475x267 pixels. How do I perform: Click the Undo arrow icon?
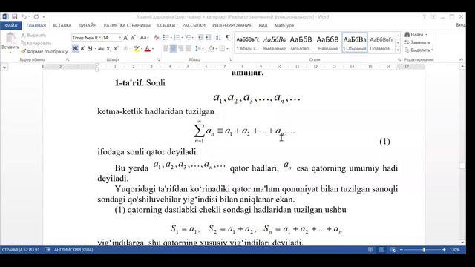24,16
